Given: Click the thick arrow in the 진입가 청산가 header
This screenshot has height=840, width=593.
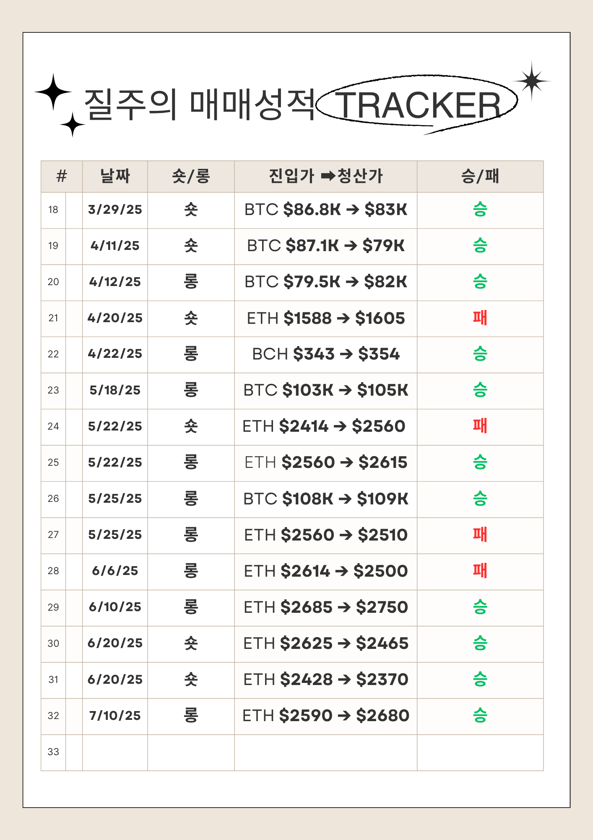Looking at the screenshot, I should click(328, 176).
